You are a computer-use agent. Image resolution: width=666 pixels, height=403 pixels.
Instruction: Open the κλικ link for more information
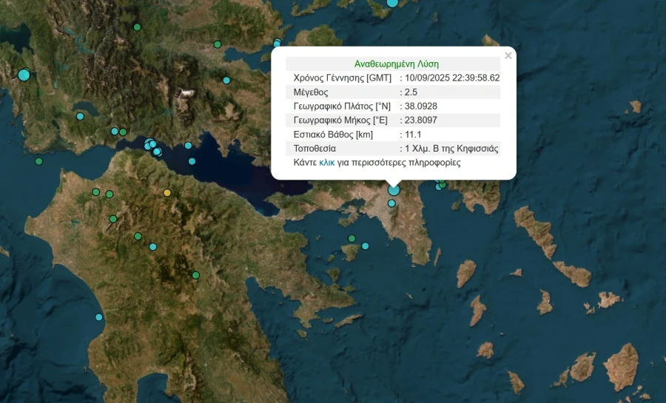coord(326,162)
